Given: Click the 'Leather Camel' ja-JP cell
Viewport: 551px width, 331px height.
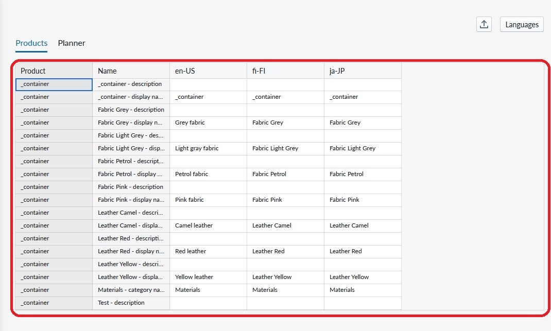Looking at the screenshot, I should point(363,226).
